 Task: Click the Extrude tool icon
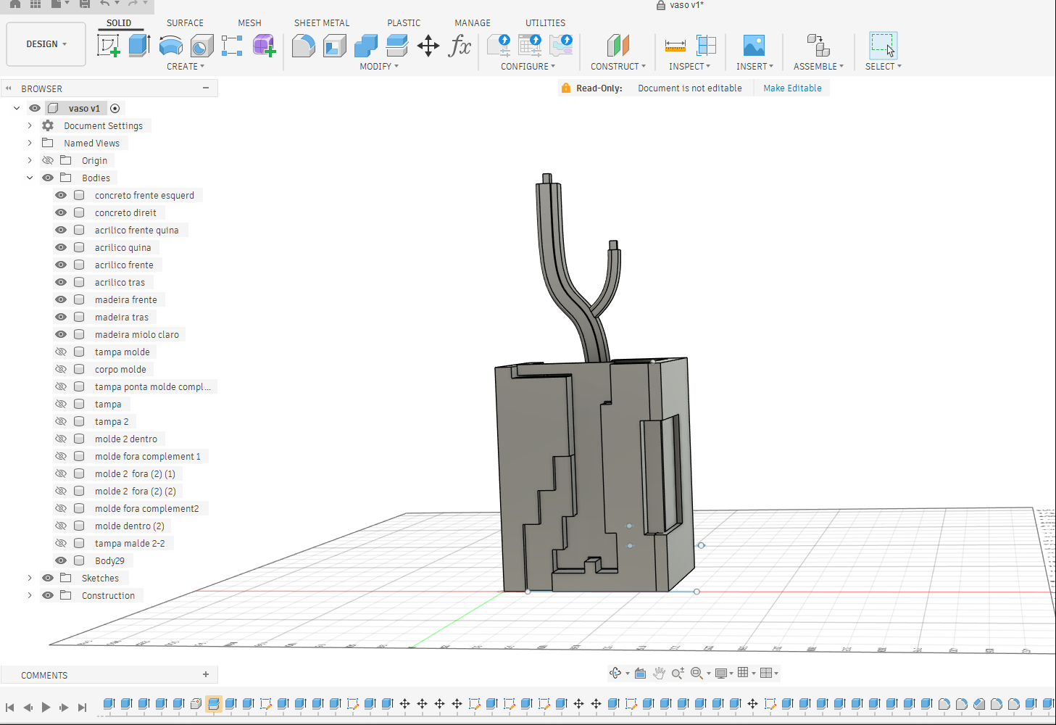138,46
